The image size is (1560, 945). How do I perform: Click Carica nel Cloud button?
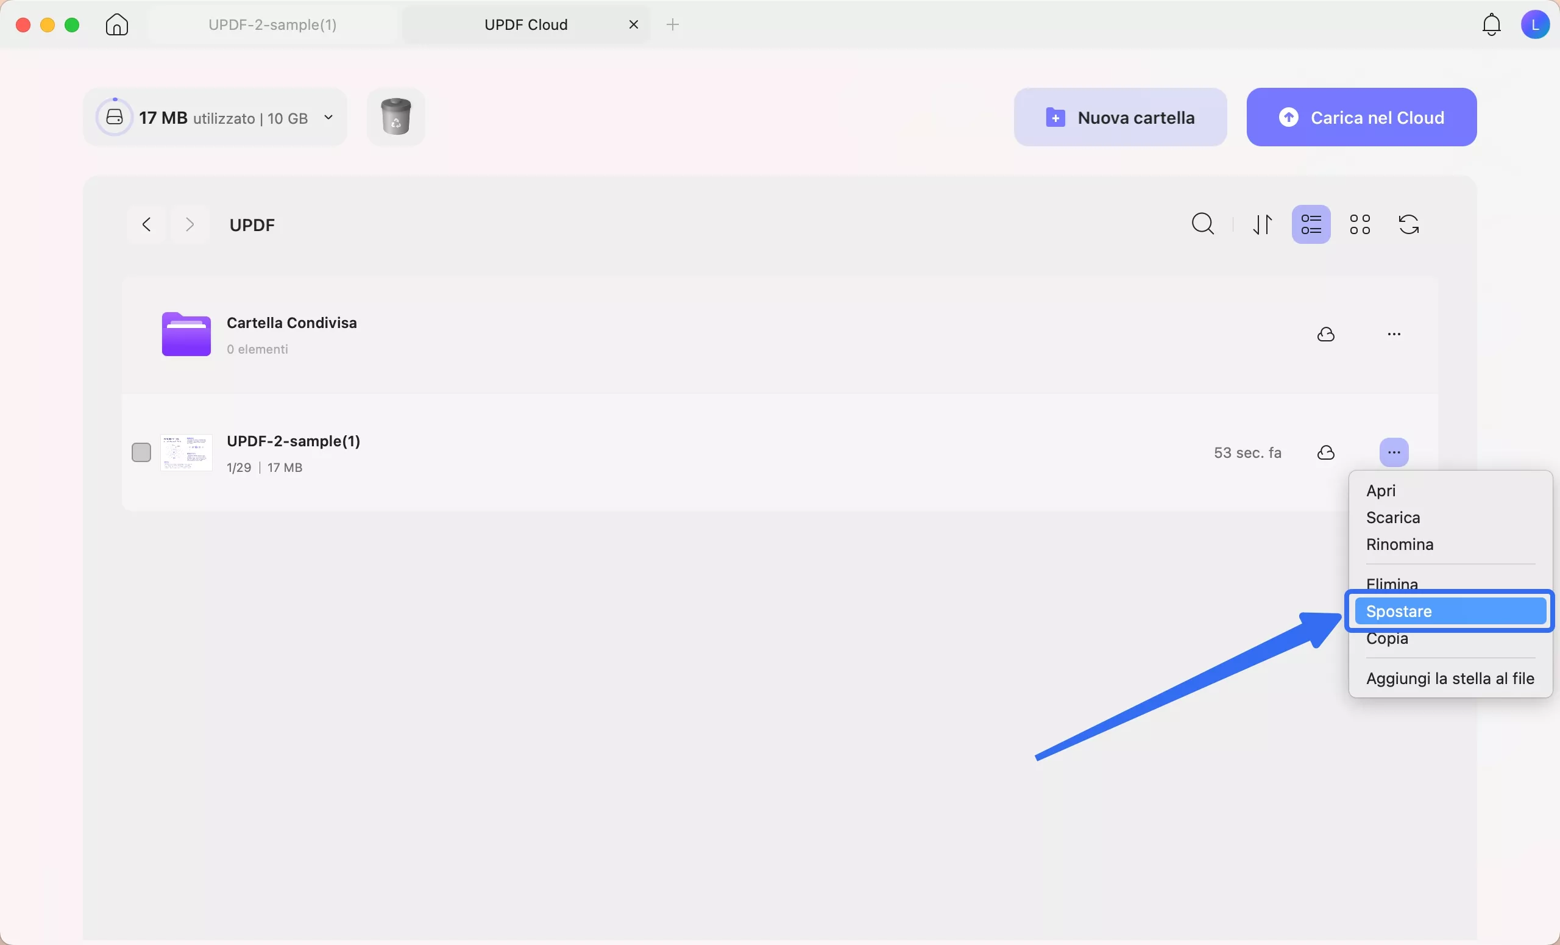click(1361, 117)
